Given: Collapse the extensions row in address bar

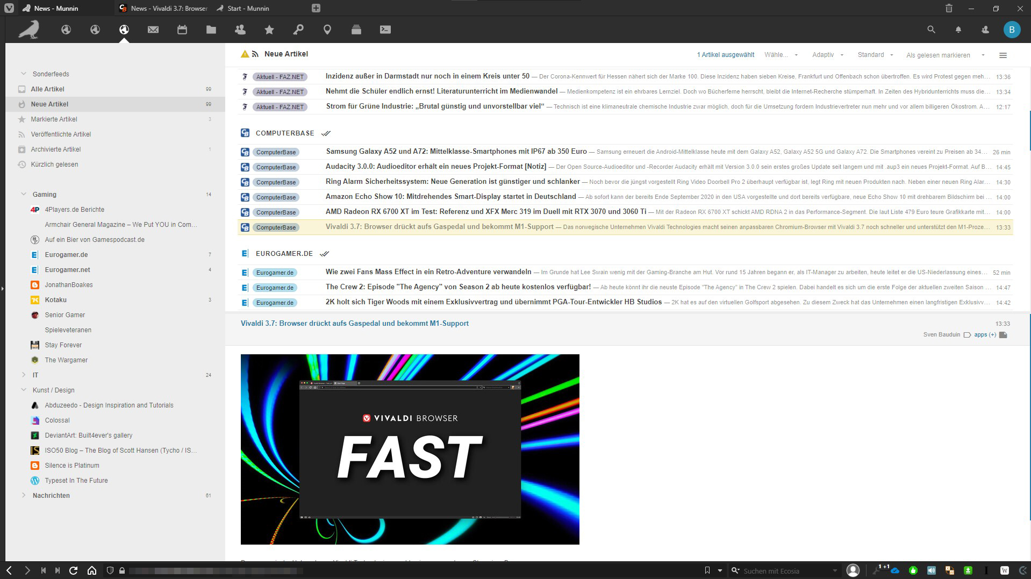Looking at the screenshot, I should tap(1022, 570).
